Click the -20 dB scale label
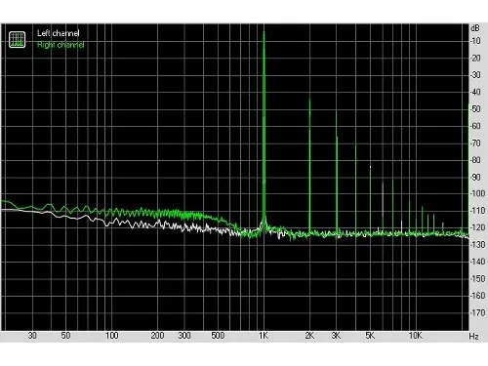488x366 pixels. coord(475,58)
